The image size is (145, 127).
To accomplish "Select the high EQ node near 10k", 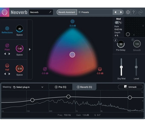I will 130,97.
